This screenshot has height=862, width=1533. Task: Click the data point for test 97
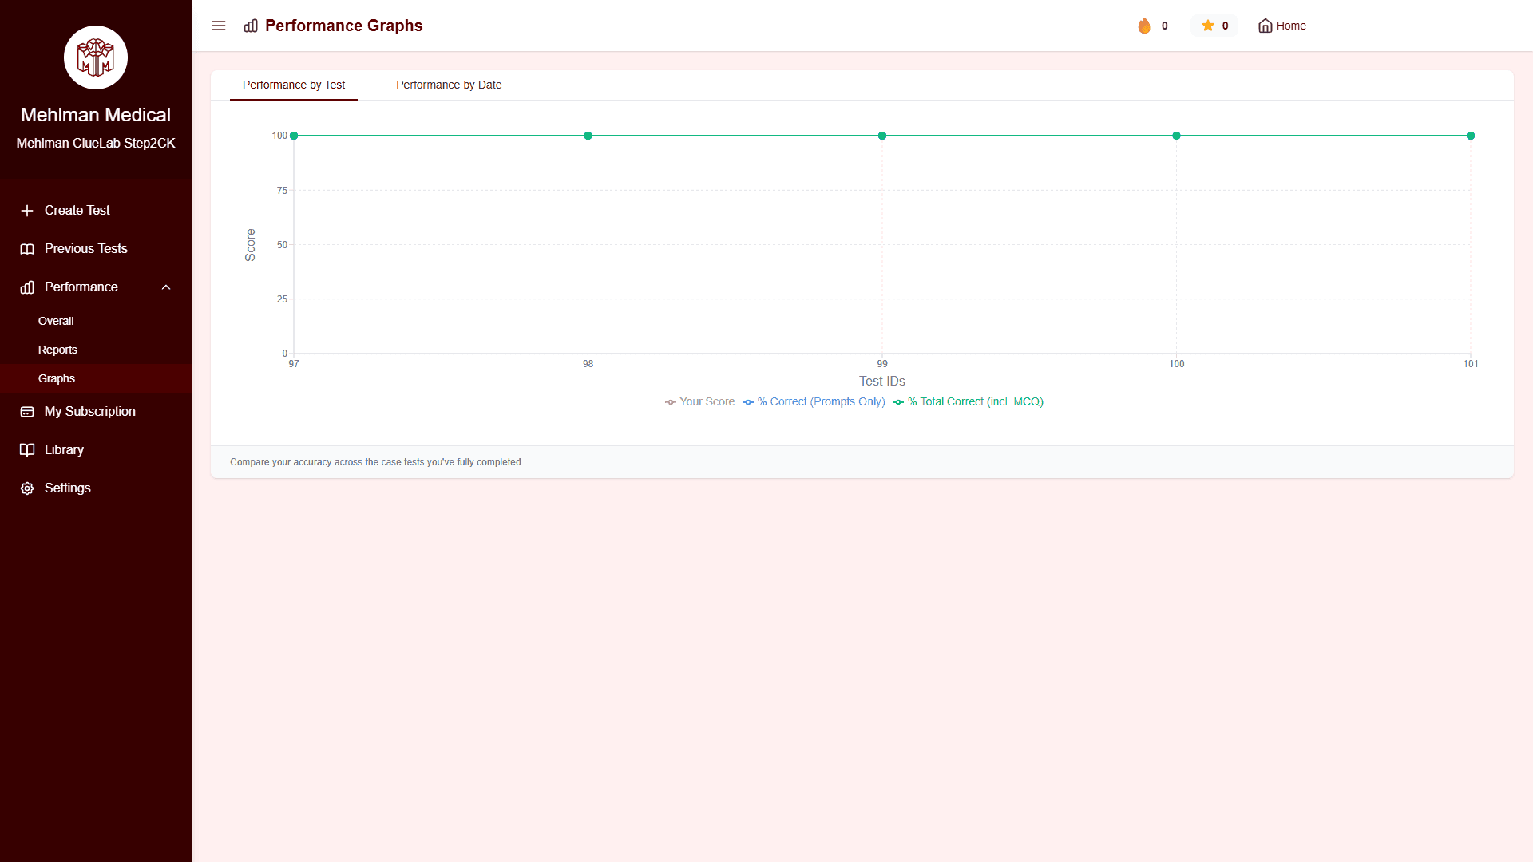click(294, 136)
